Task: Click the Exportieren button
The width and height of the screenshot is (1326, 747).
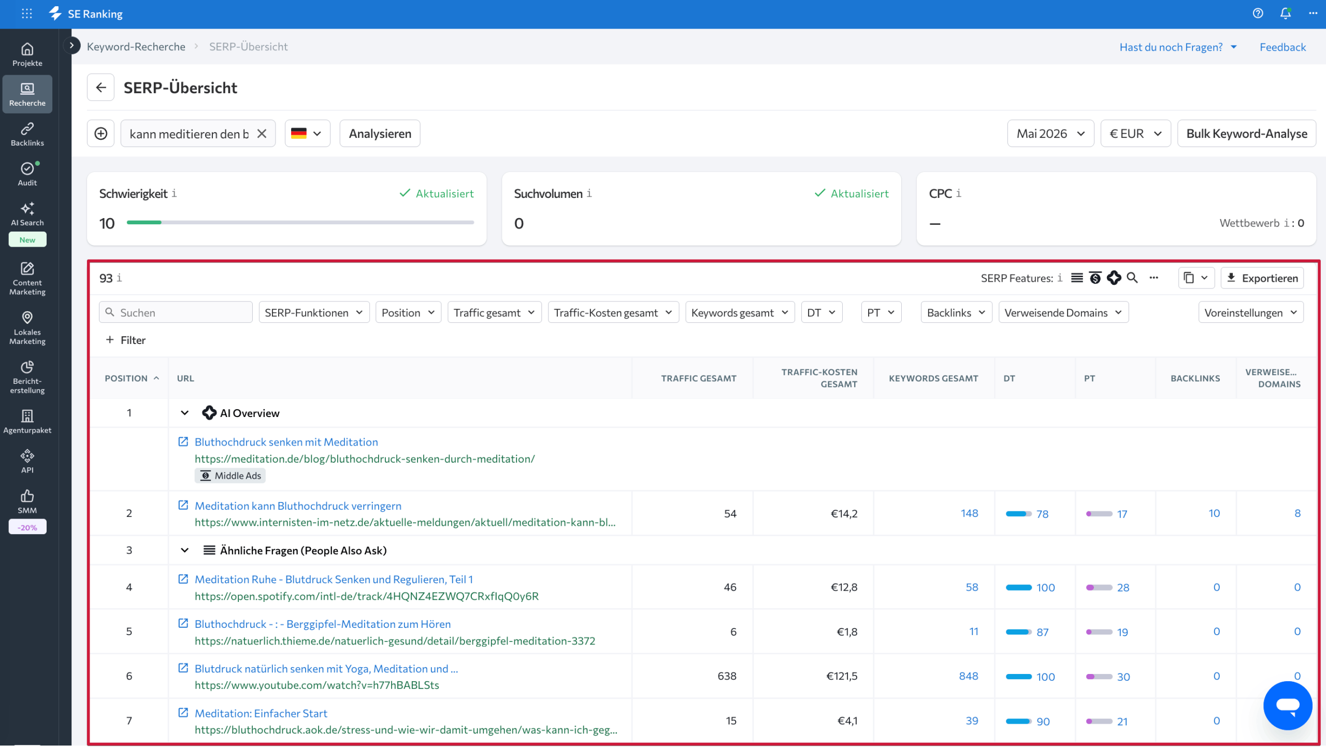Action: (1262, 278)
